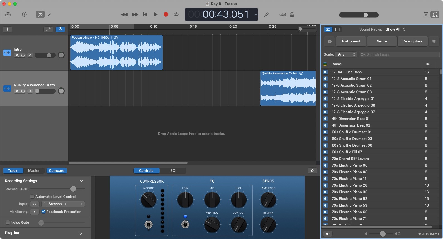Open the Scale Any dropdown

(346, 54)
